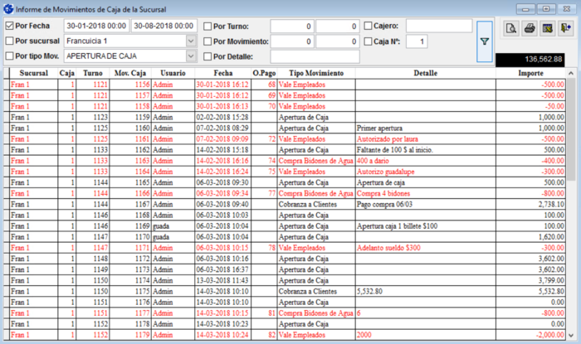Viewport: 581px width, 344px height.
Task: Select the Cobranza a Clientes 2,738.10 row
Action: pyautogui.click(x=316, y=203)
